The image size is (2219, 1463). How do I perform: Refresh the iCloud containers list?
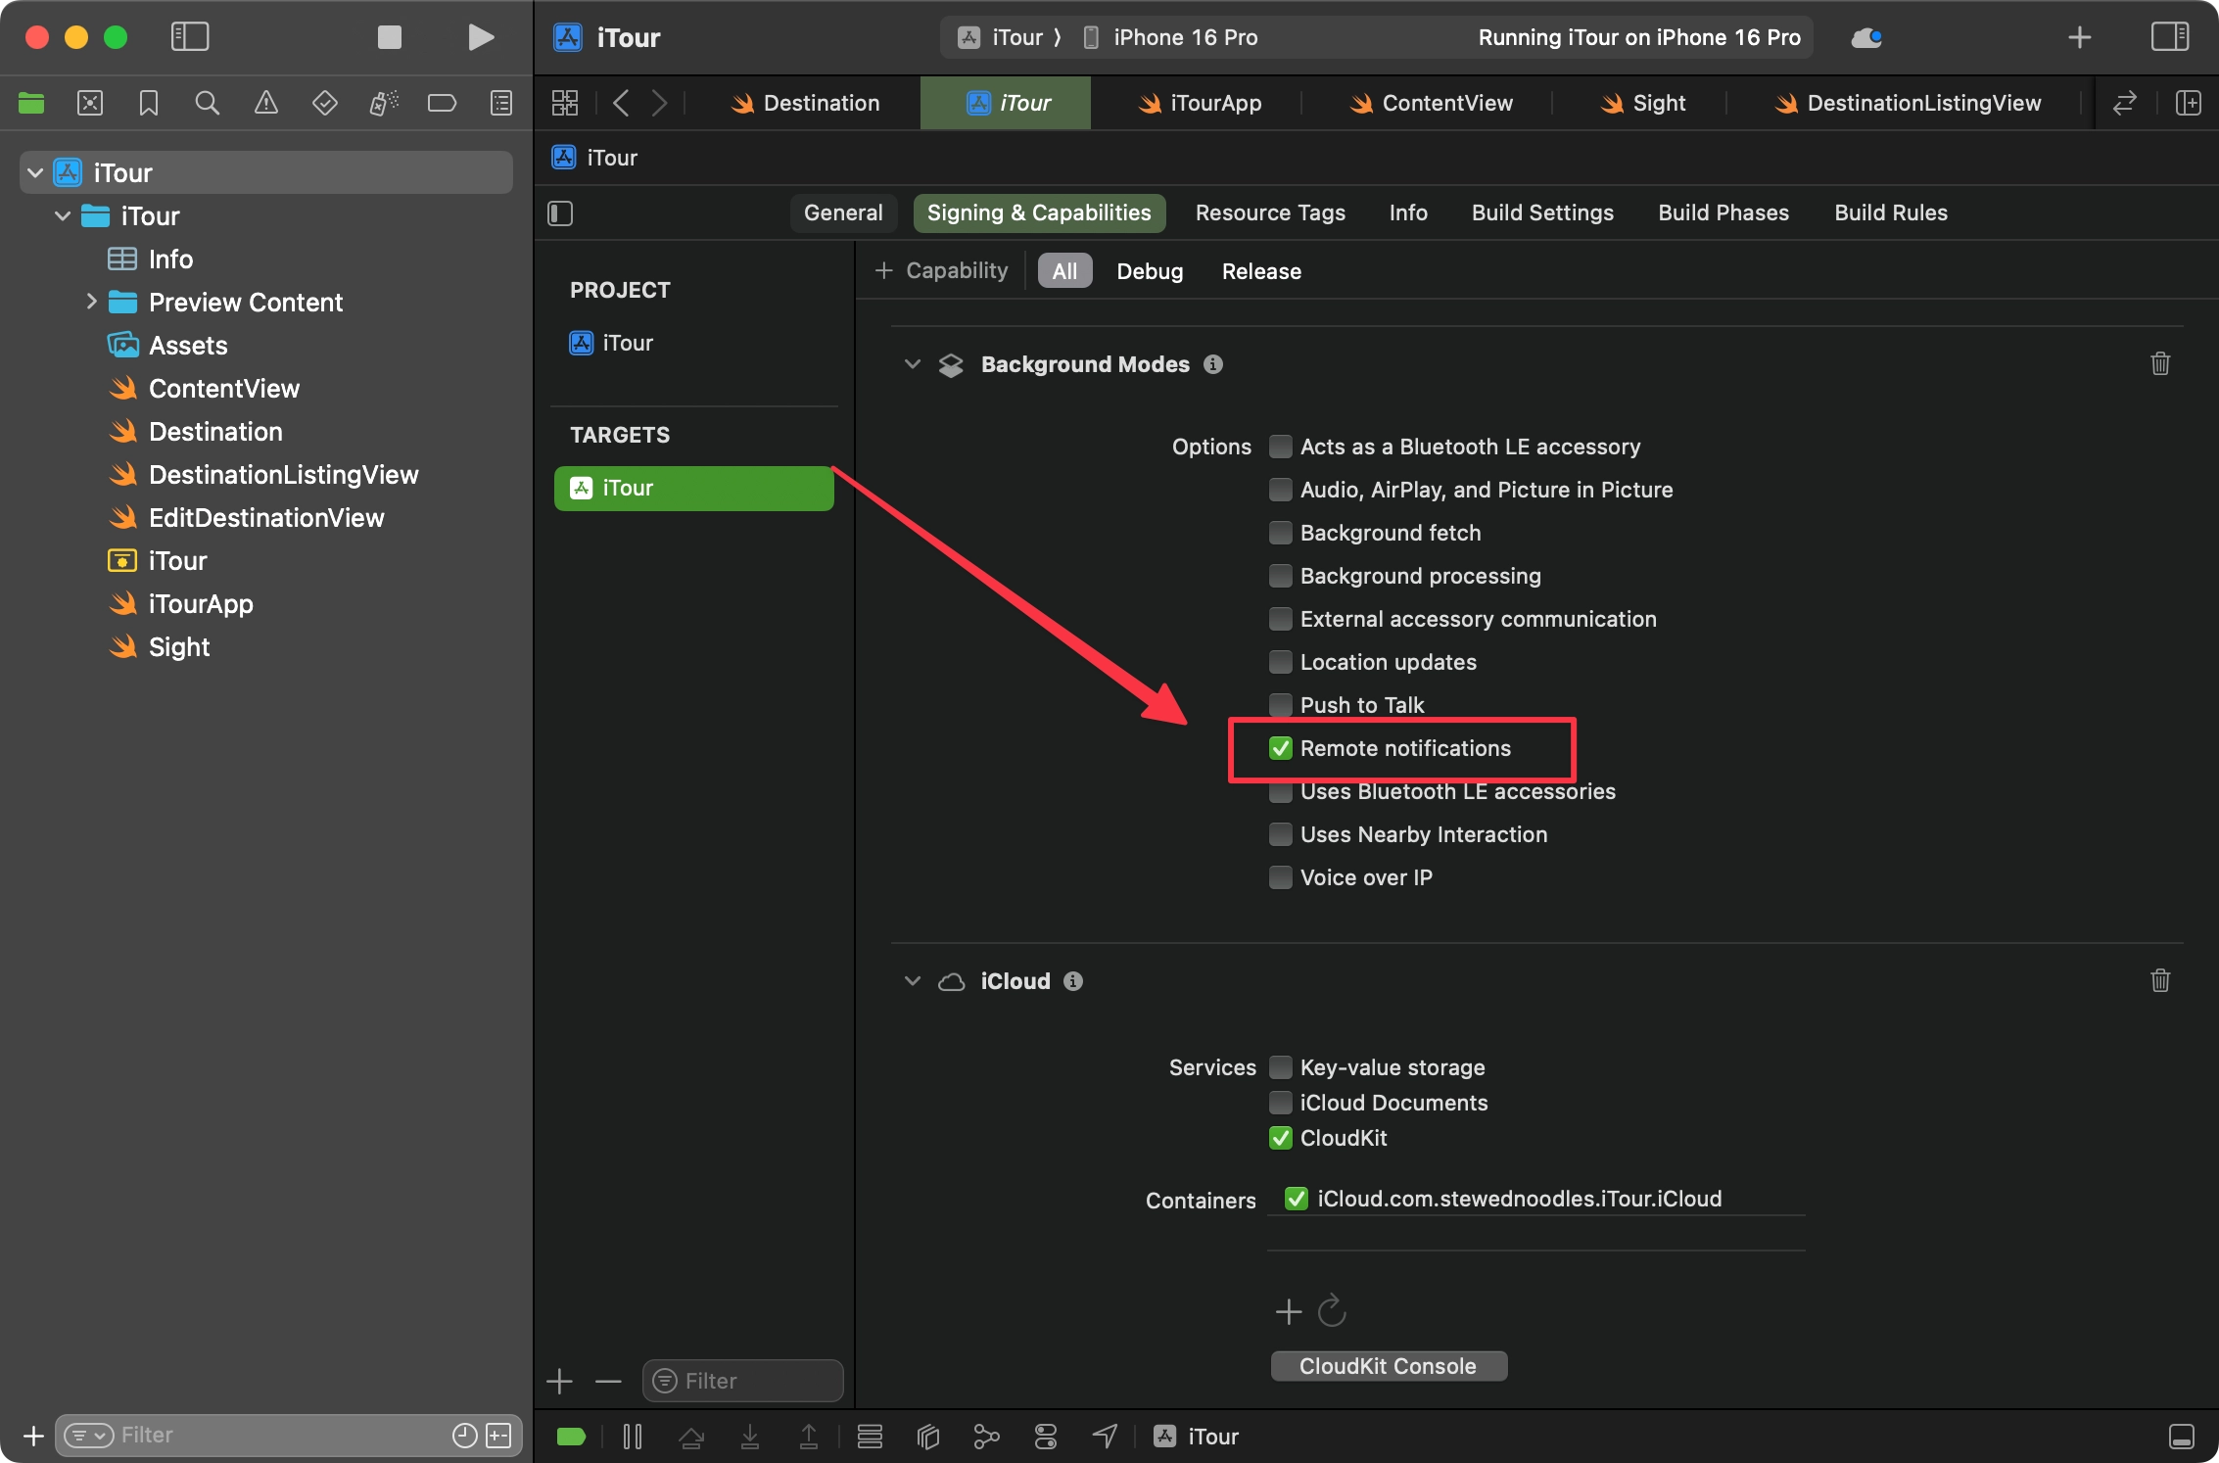pos(1332,1310)
